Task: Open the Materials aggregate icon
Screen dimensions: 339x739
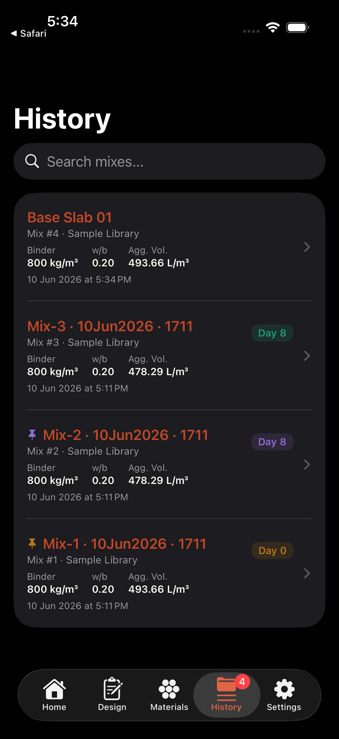Action: 169,689
